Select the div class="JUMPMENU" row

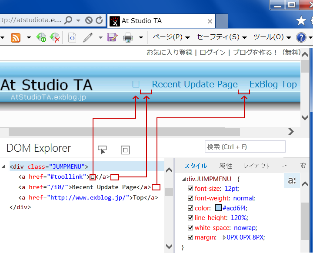point(87,166)
